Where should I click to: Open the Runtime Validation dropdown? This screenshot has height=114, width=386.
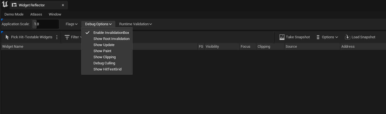(135, 24)
